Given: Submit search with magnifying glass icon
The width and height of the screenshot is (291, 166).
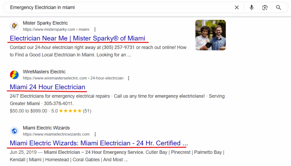Looking at the screenshot, I should 278,7.
